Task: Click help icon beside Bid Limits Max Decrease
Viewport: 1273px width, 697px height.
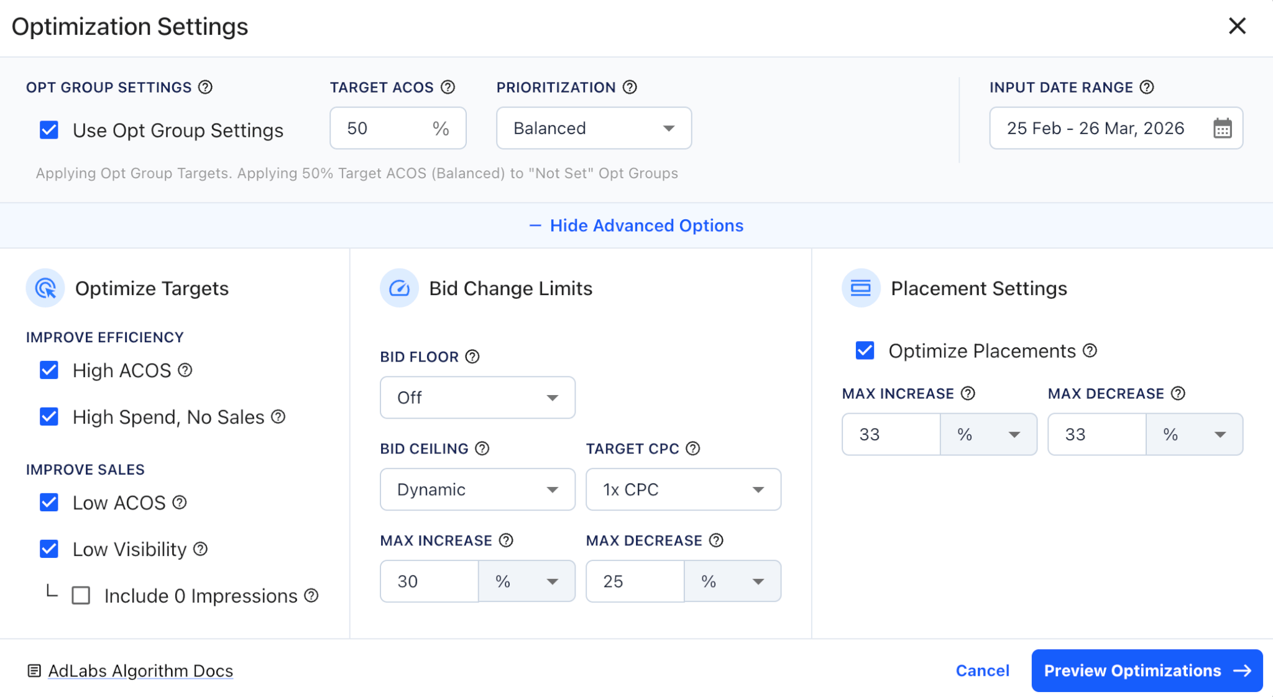Action: coord(716,540)
